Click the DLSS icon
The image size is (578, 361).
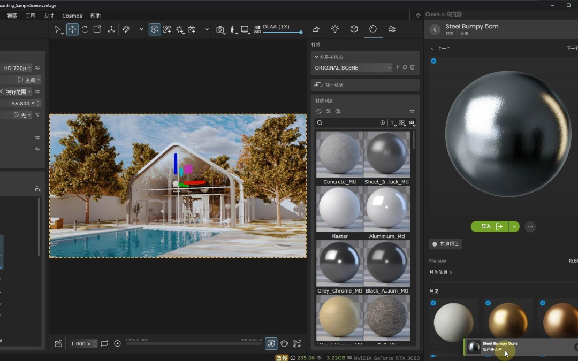[257, 29]
